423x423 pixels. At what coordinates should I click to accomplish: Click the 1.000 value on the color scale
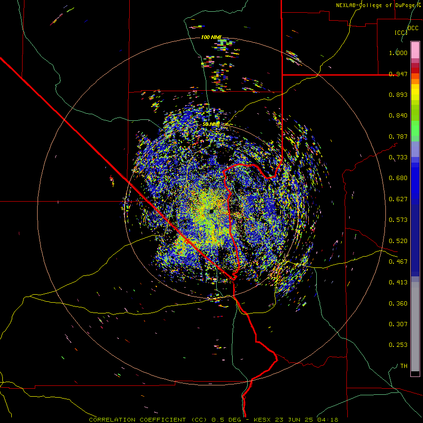coord(398,53)
